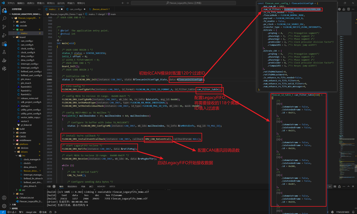Open the View (查看) menu
The height and width of the screenshot is (214, 357).
point(41,3)
